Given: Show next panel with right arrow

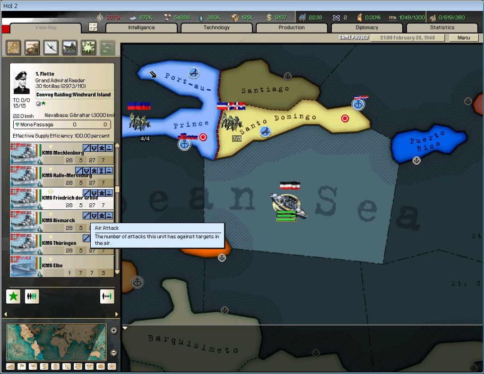Looking at the screenshot, I should coord(117,314).
